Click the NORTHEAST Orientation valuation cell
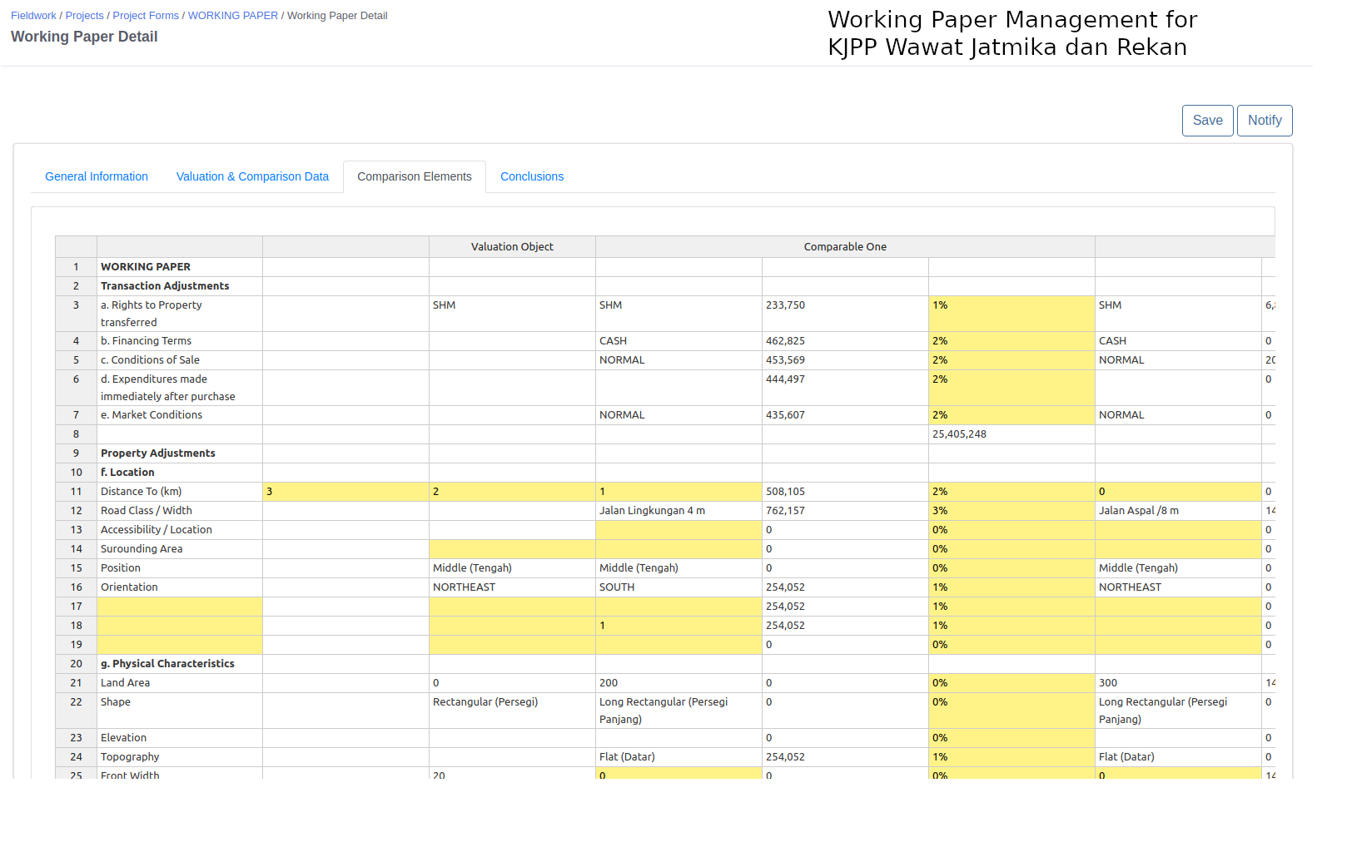Screen dimensions: 1347x852 pyautogui.click(x=511, y=587)
